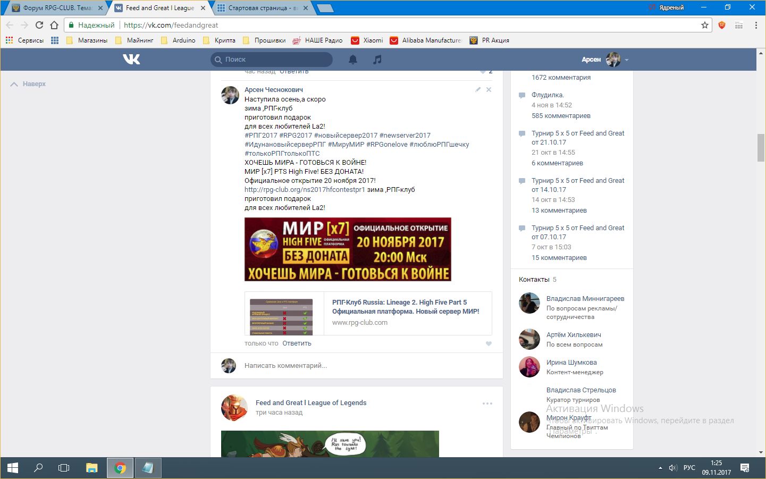Viewport: 766px width, 479px height.
Task: Open Task View on taskbar
Action: (x=64, y=468)
